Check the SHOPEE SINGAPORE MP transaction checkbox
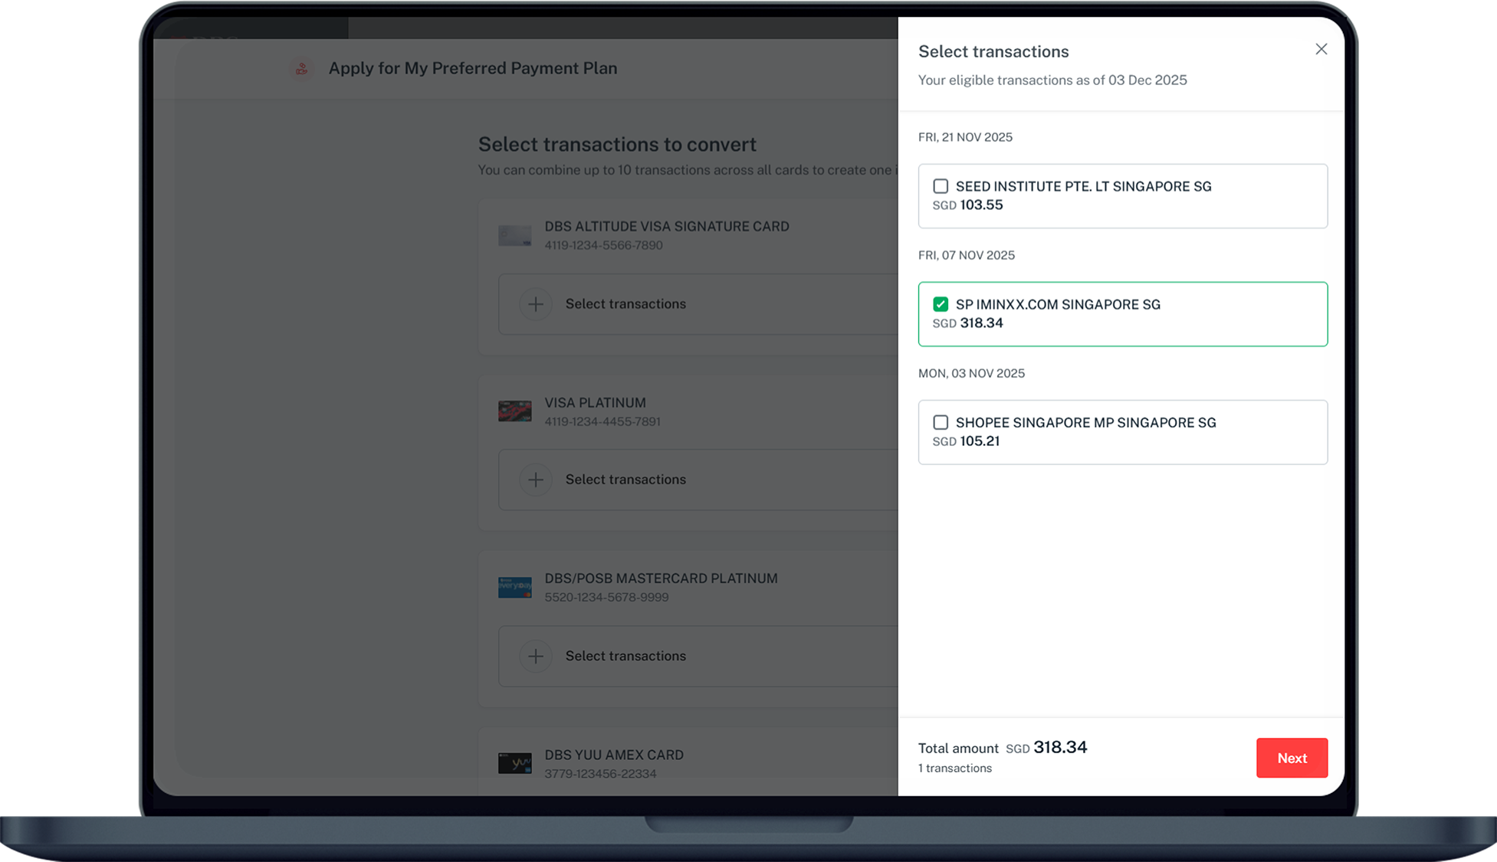 pos(941,421)
